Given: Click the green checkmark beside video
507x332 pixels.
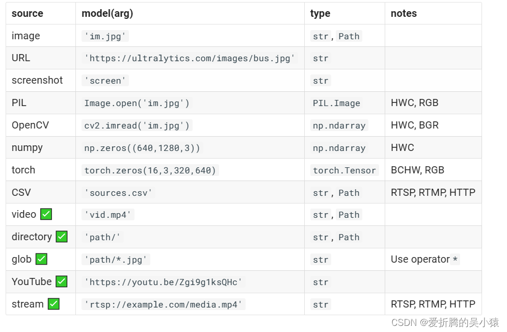Looking at the screenshot, I should point(46,215).
